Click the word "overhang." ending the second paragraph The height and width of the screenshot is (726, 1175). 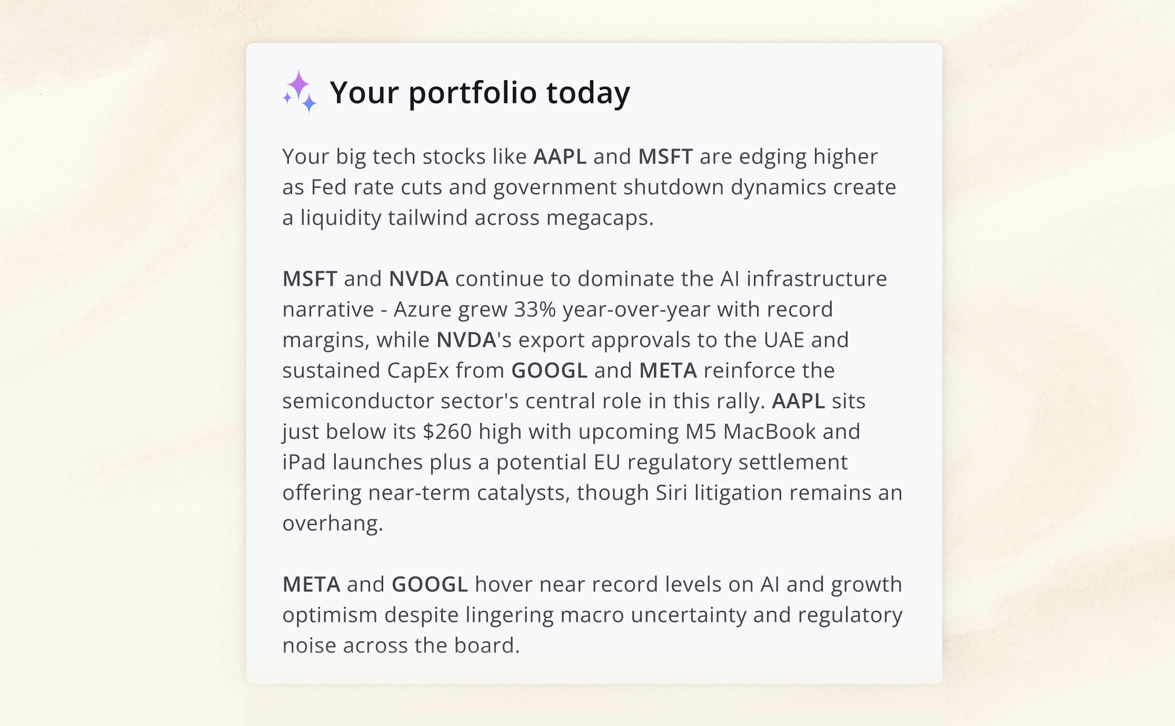[x=333, y=523]
